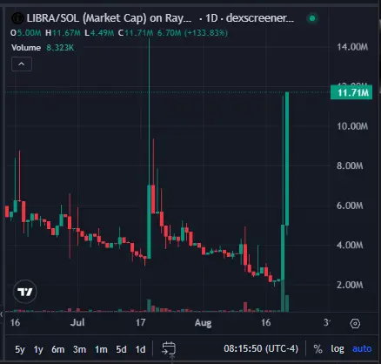The image size is (381, 364).
Task: Open chart settings gear icon
Action: [x=355, y=323]
